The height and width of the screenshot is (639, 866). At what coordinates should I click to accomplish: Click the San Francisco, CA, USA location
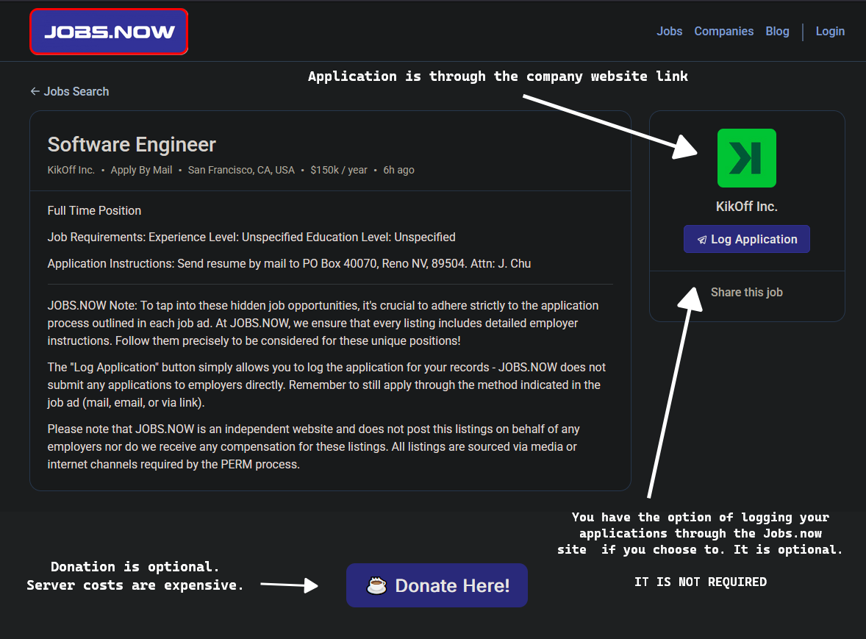pyautogui.click(x=241, y=170)
